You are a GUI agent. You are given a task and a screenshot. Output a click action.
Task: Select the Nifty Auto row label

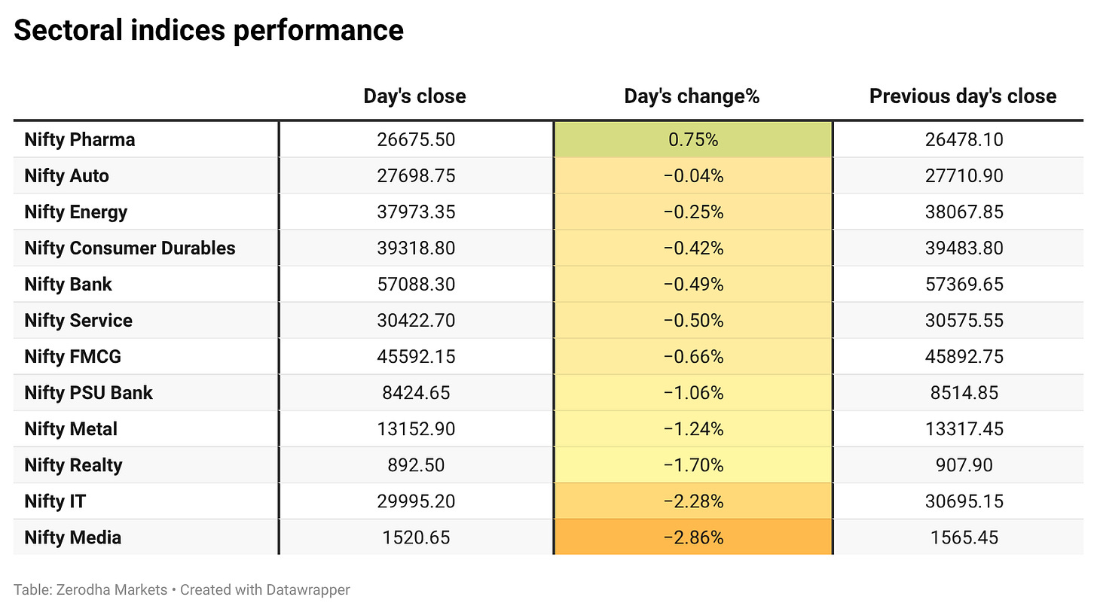(x=66, y=176)
